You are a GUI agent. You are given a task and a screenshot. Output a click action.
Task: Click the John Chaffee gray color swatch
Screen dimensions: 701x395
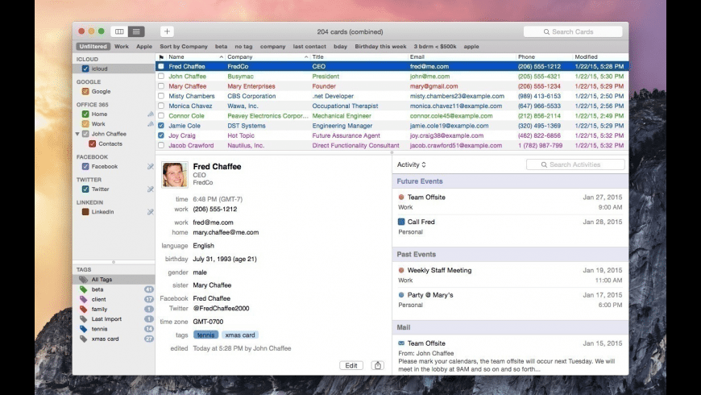coord(85,134)
